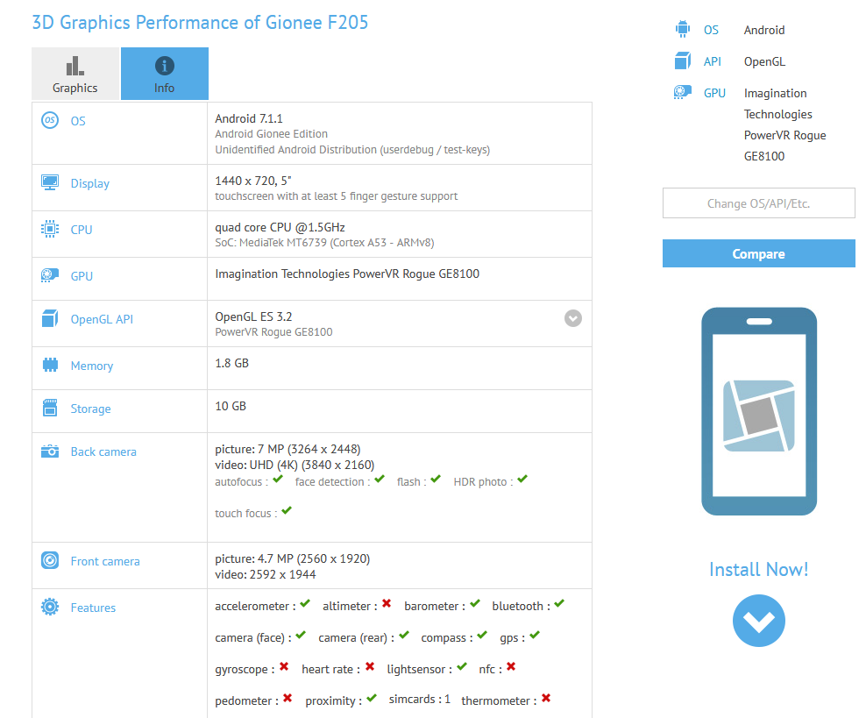Click the CPU chip icon
The image size is (866, 718).
tap(50, 229)
